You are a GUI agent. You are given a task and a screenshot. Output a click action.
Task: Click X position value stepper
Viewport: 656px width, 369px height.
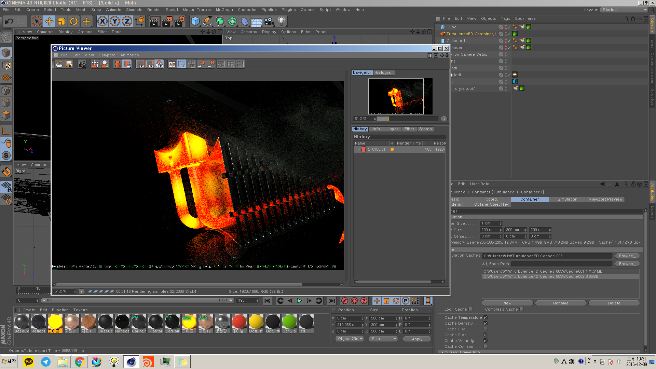[x=363, y=318]
